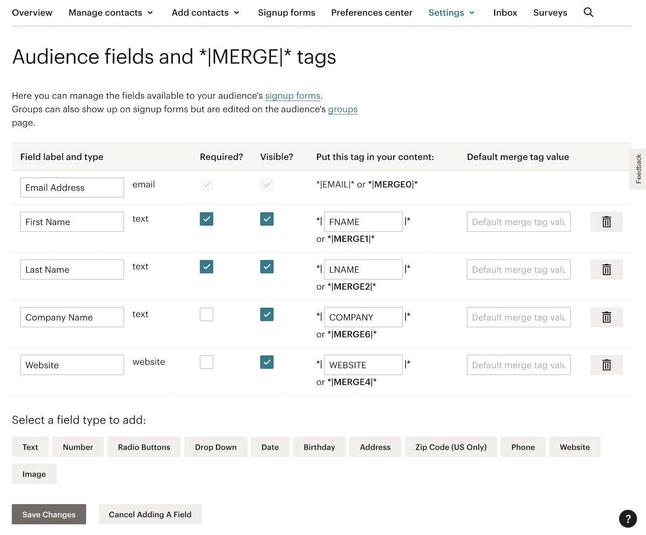The height and width of the screenshot is (535, 646).
Task: Expand the Manage contacts dropdown
Action: [111, 12]
